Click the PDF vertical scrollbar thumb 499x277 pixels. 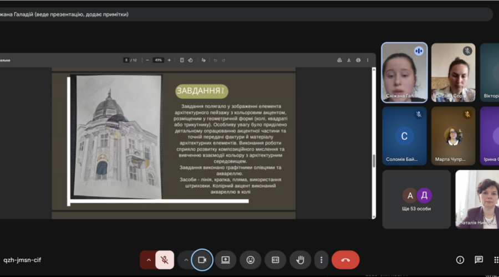[374, 161]
